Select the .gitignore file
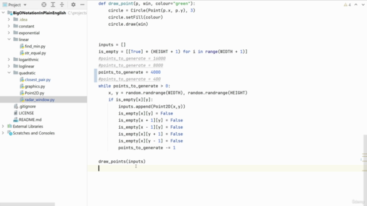 pyautogui.click(x=28, y=106)
